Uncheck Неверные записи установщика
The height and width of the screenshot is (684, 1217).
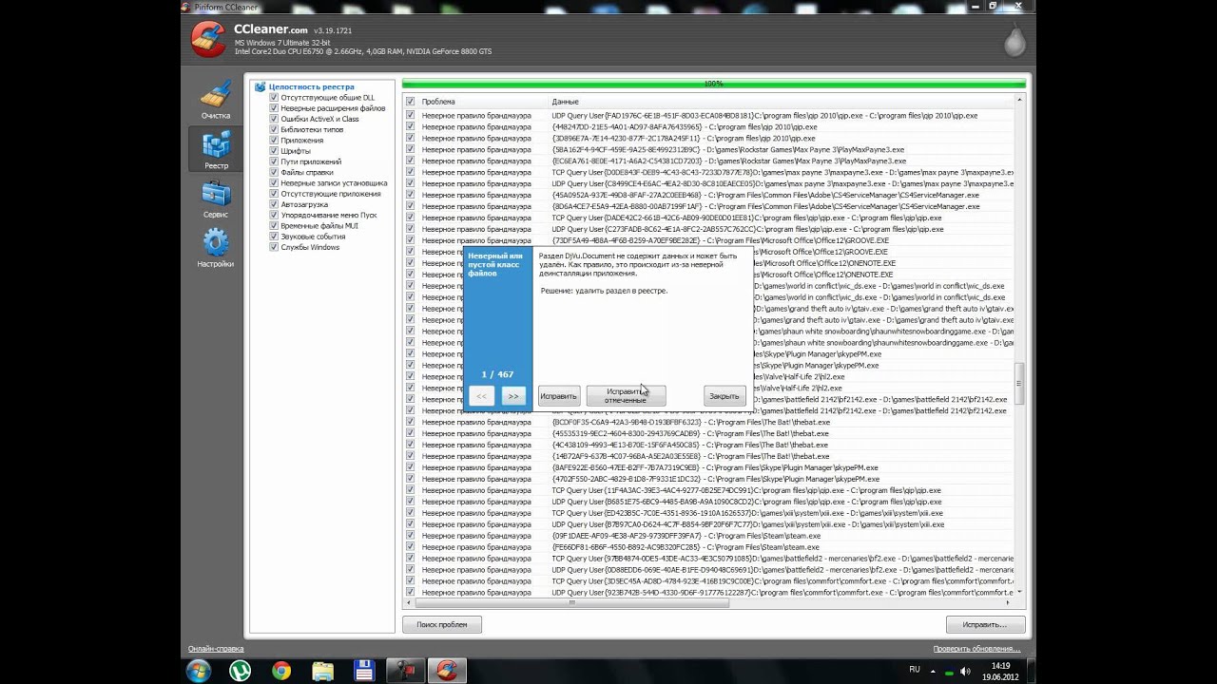tap(274, 182)
